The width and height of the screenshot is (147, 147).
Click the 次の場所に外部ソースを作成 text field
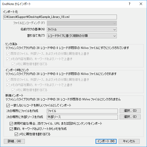(x=82, y=117)
